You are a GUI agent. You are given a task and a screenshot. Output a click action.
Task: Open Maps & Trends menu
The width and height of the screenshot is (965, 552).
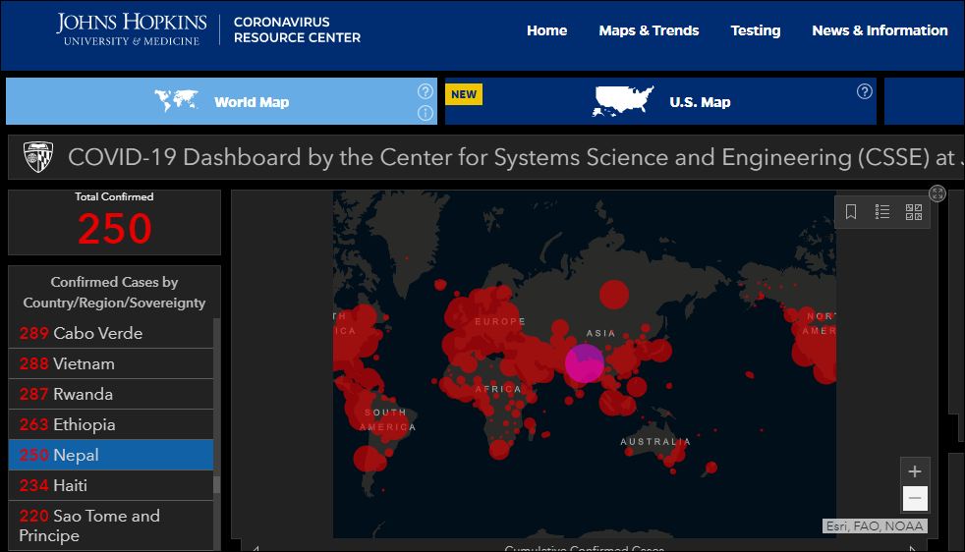[x=649, y=30]
